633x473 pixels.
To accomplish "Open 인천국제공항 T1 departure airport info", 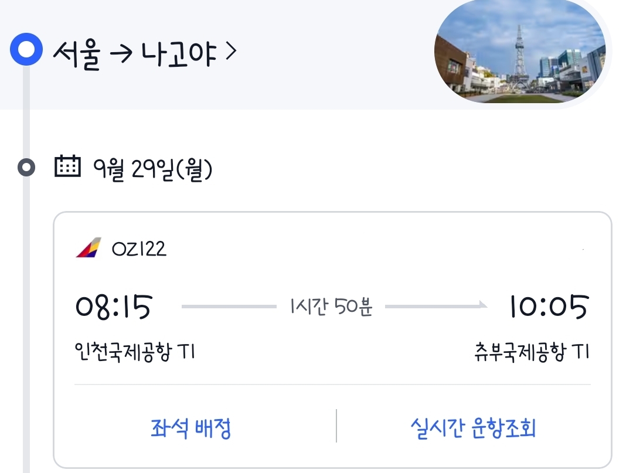I will tap(135, 352).
